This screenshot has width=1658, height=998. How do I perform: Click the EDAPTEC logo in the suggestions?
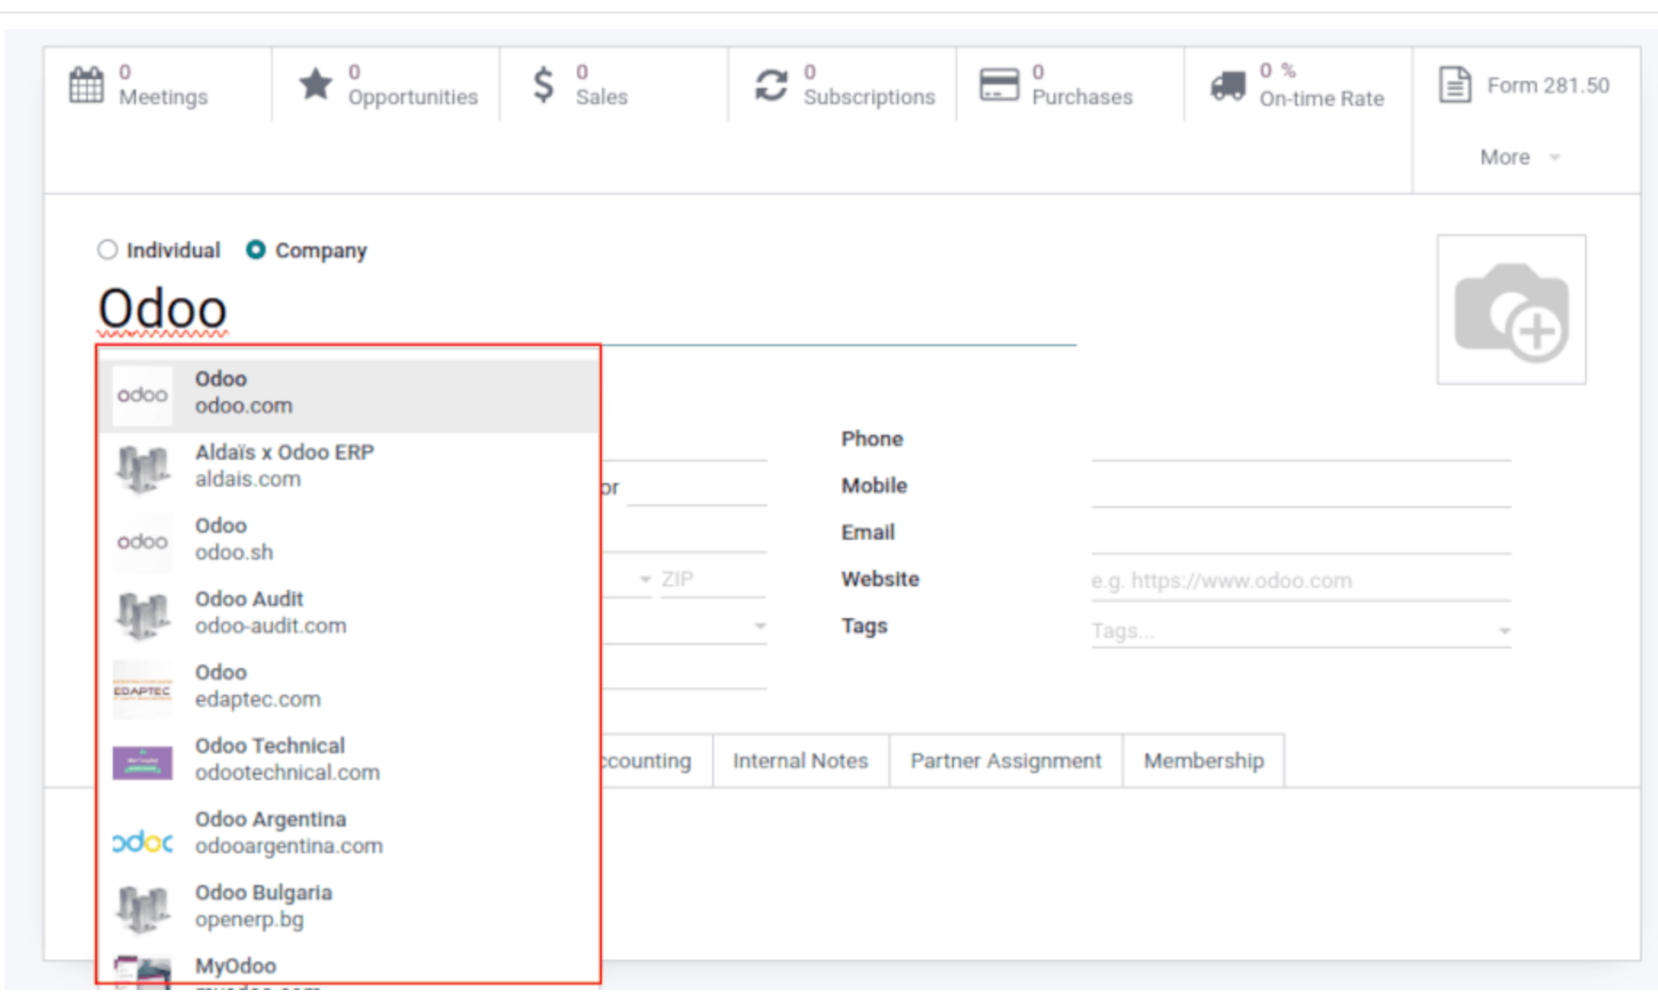click(x=142, y=689)
